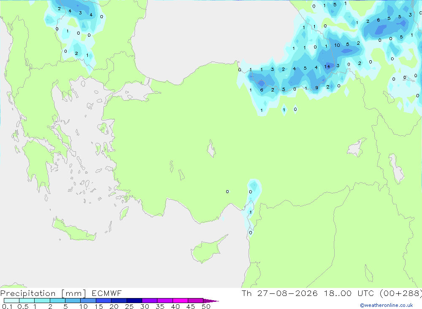The image size is (422, 309).
Task: Click the legend scale label "25"
Action: pos(129,306)
